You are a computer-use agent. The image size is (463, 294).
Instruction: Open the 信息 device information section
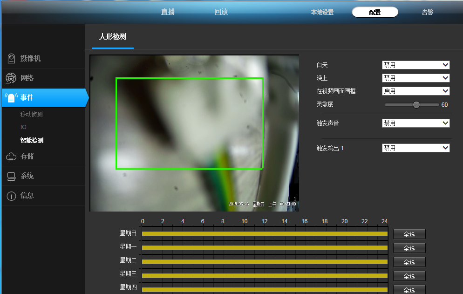pyautogui.click(x=26, y=196)
